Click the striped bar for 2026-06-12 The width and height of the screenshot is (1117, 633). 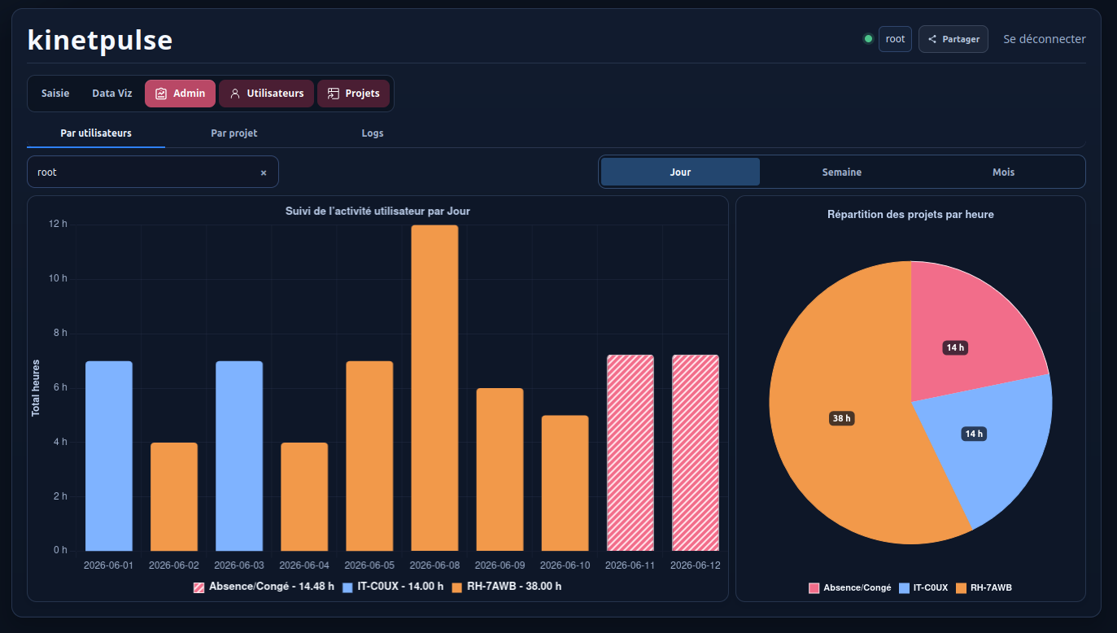point(696,452)
